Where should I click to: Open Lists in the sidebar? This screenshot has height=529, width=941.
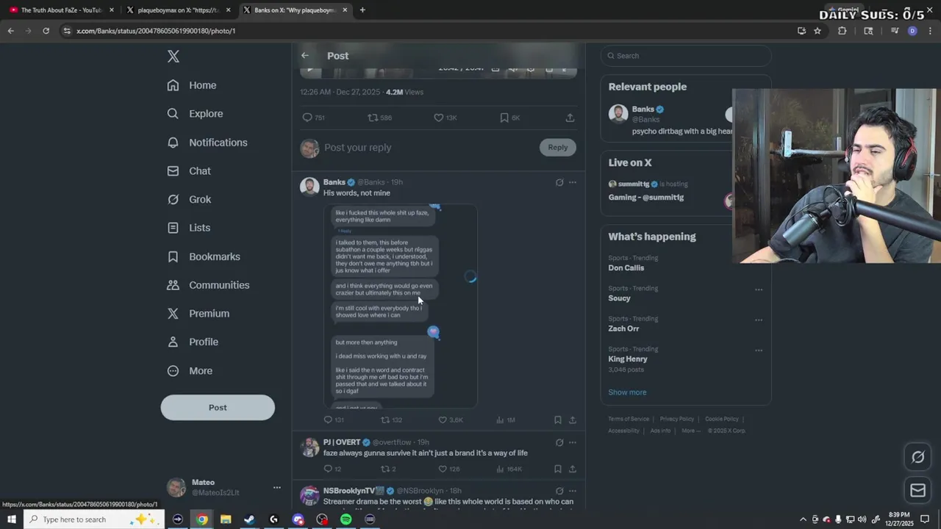[189, 228]
